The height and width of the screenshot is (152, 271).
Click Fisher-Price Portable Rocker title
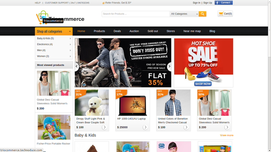[x=53, y=144]
